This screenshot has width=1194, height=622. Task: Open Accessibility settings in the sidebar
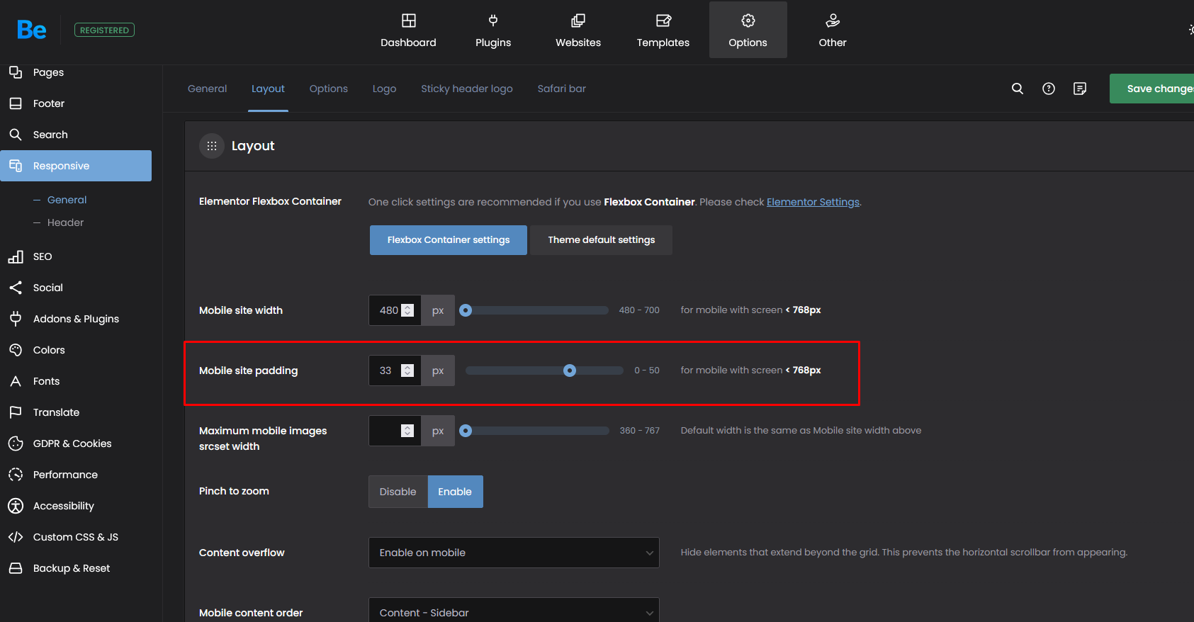pyautogui.click(x=76, y=506)
